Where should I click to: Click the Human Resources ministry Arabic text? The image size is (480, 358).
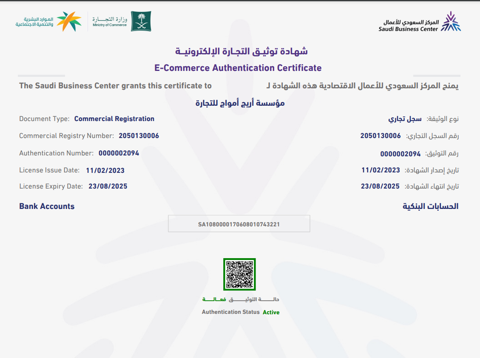tap(34, 22)
